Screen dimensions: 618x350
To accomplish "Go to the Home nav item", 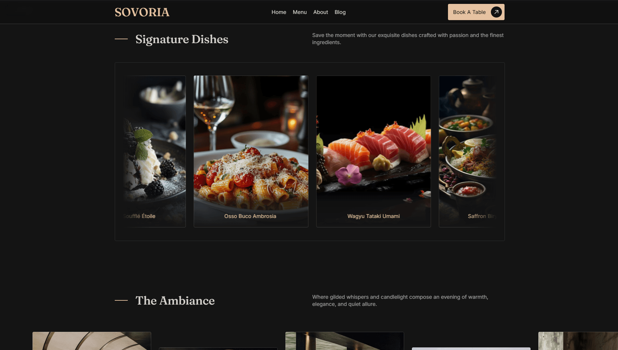I will (279, 12).
